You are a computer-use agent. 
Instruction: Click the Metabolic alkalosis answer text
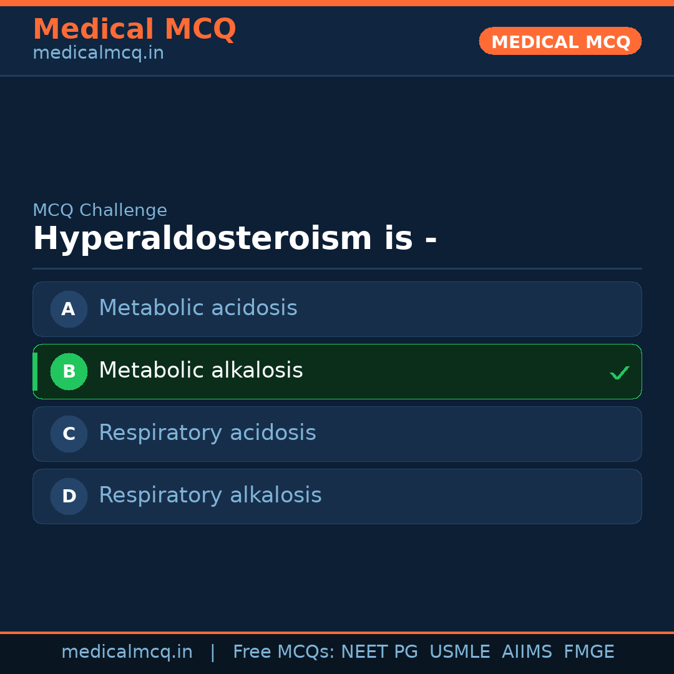(200, 371)
